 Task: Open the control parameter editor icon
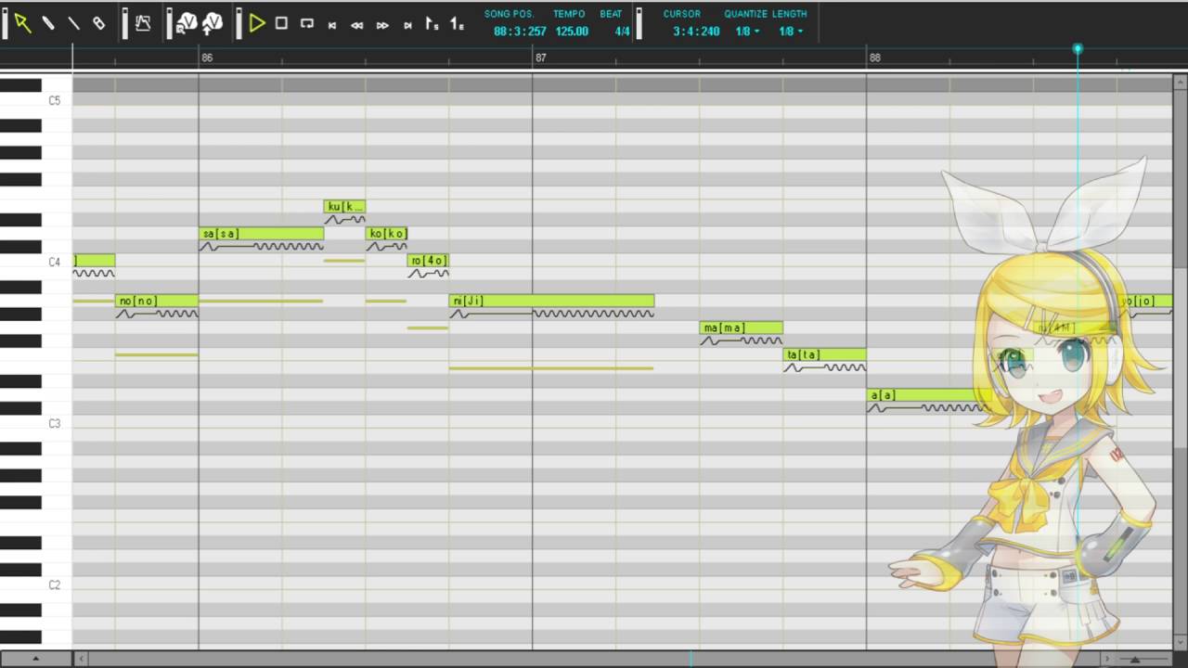(143, 23)
